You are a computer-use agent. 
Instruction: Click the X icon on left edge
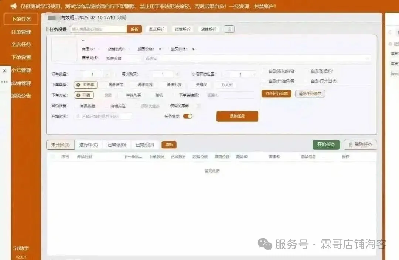[x=4, y=71]
